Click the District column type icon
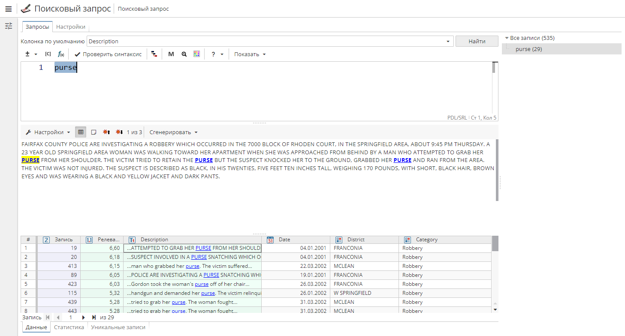 339,240
